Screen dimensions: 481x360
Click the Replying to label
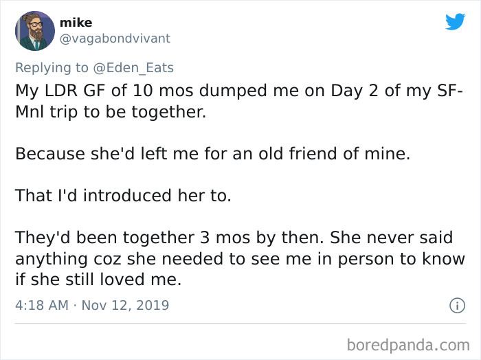coord(52,67)
